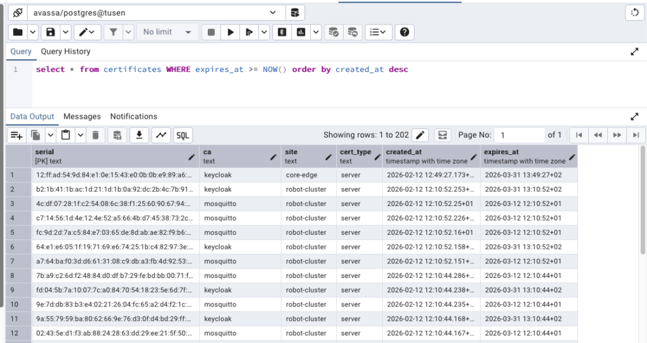Switch to the Query History tab
647x343 pixels.
(x=65, y=52)
